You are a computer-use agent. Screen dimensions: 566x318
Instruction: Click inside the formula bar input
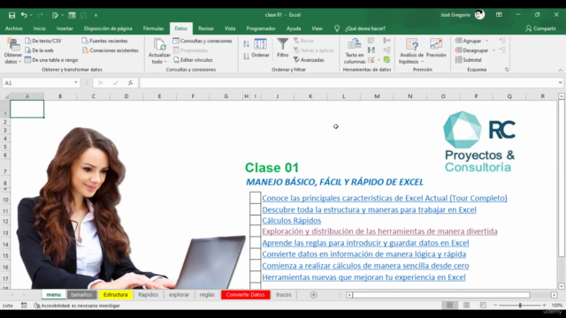(348, 83)
